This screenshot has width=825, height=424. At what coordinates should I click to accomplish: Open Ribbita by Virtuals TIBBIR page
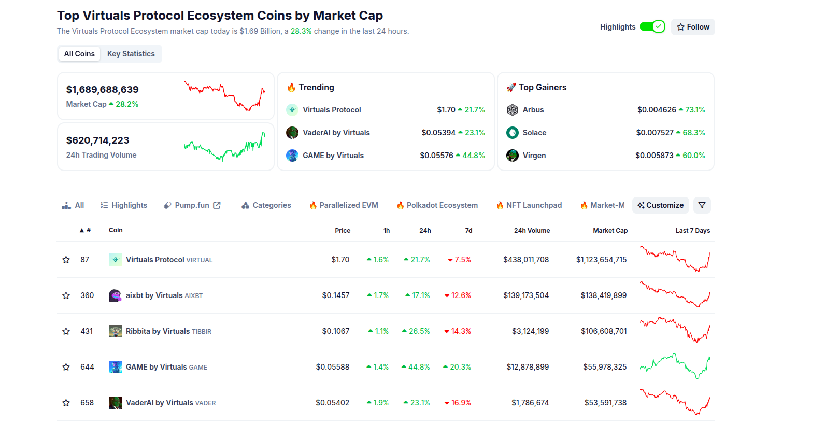click(x=168, y=331)
